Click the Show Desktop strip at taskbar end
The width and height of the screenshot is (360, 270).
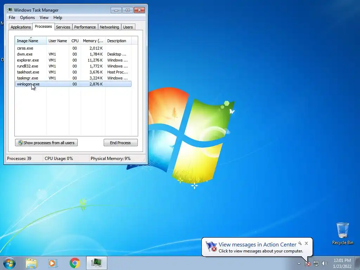tap(358, 263)
